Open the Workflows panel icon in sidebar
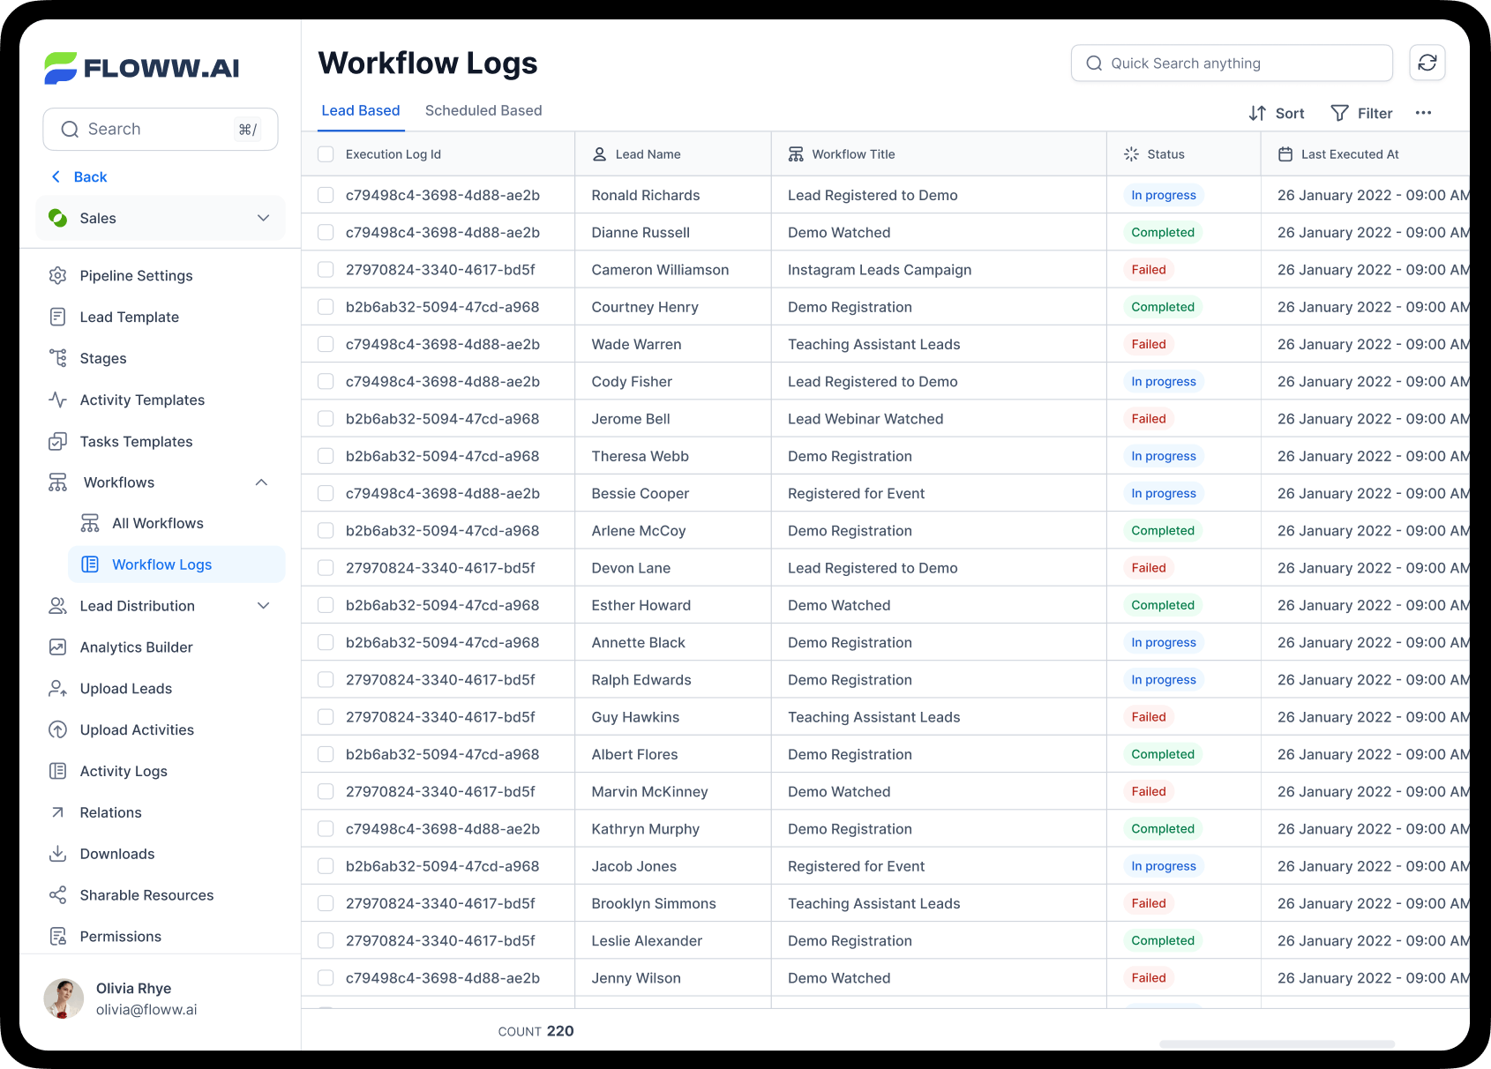The image size is (1491, 1069). tap(57, 482)
